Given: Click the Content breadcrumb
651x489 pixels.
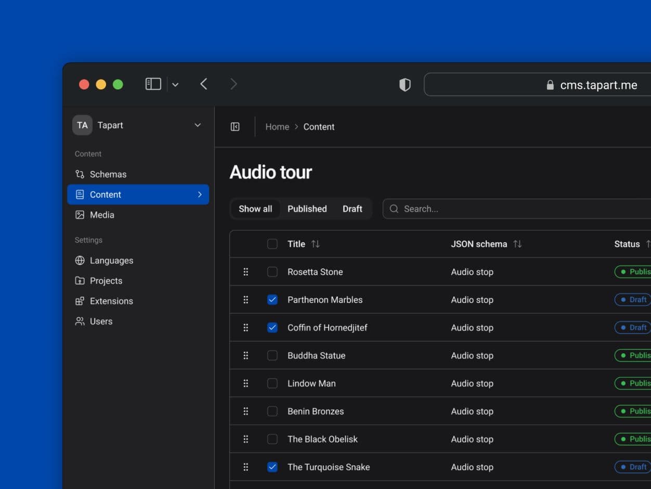Looking at the screenshot, I should click(x=319, y=127).
